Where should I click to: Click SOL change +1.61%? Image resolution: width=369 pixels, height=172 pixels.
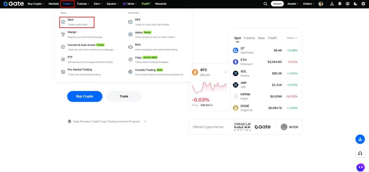pos(292,74)
